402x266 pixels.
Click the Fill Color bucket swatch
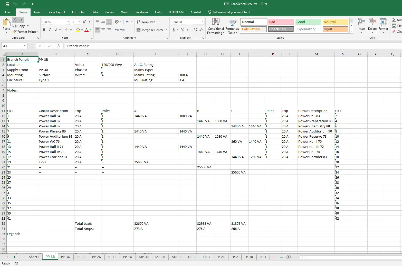78,30
